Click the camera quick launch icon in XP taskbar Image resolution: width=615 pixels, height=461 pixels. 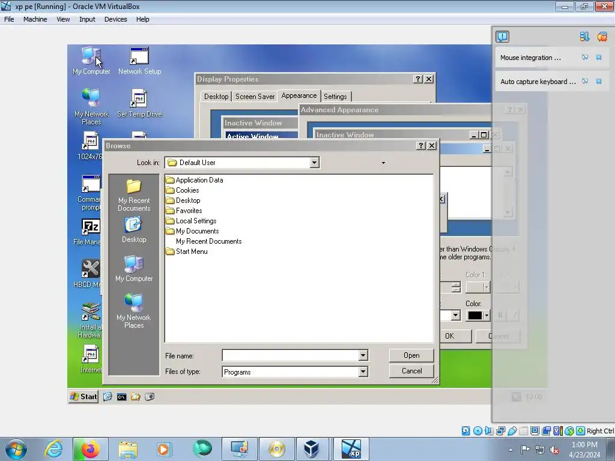point(150,397)
